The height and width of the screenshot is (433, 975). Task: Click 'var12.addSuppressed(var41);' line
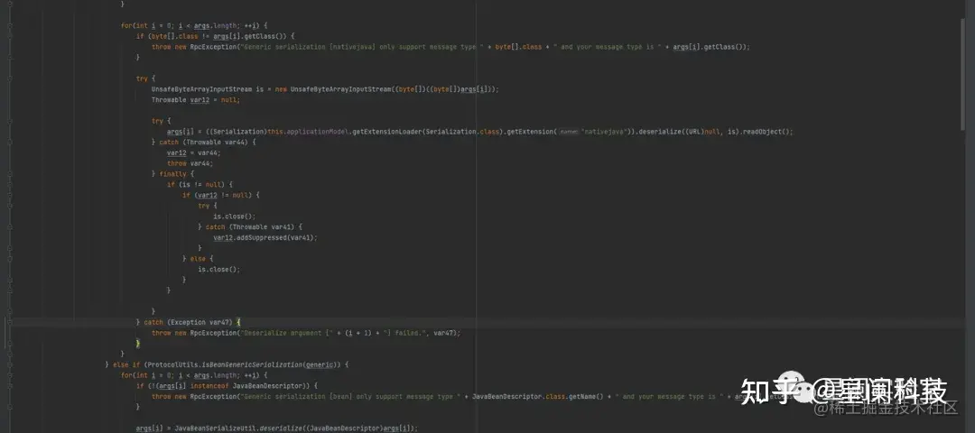(265, 238)
